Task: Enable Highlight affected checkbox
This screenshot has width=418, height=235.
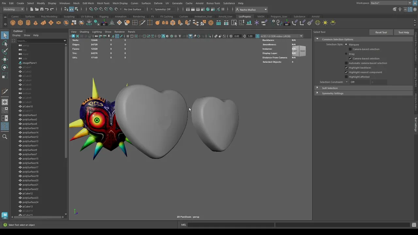Action: [x=346, y=77]
